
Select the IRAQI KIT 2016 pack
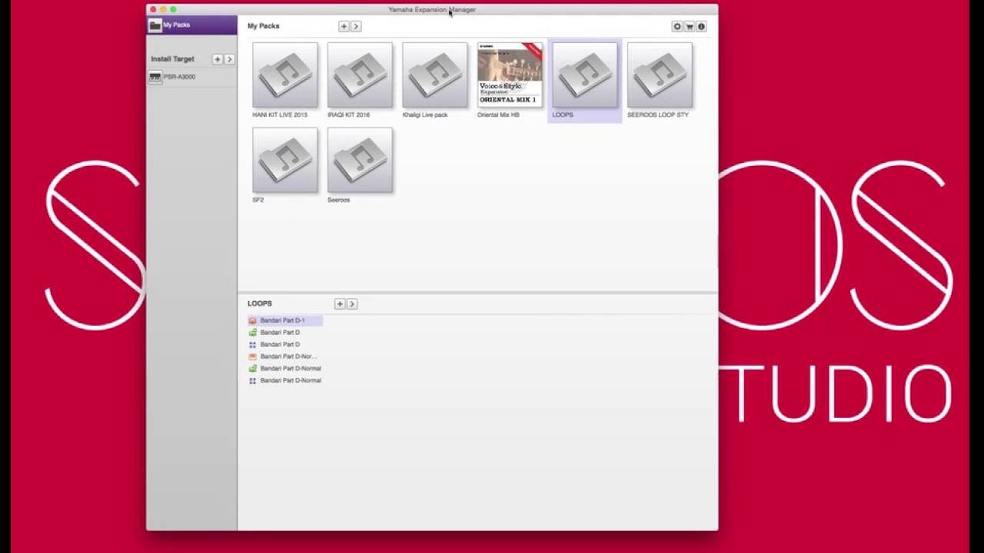click(x=360, y=75)
